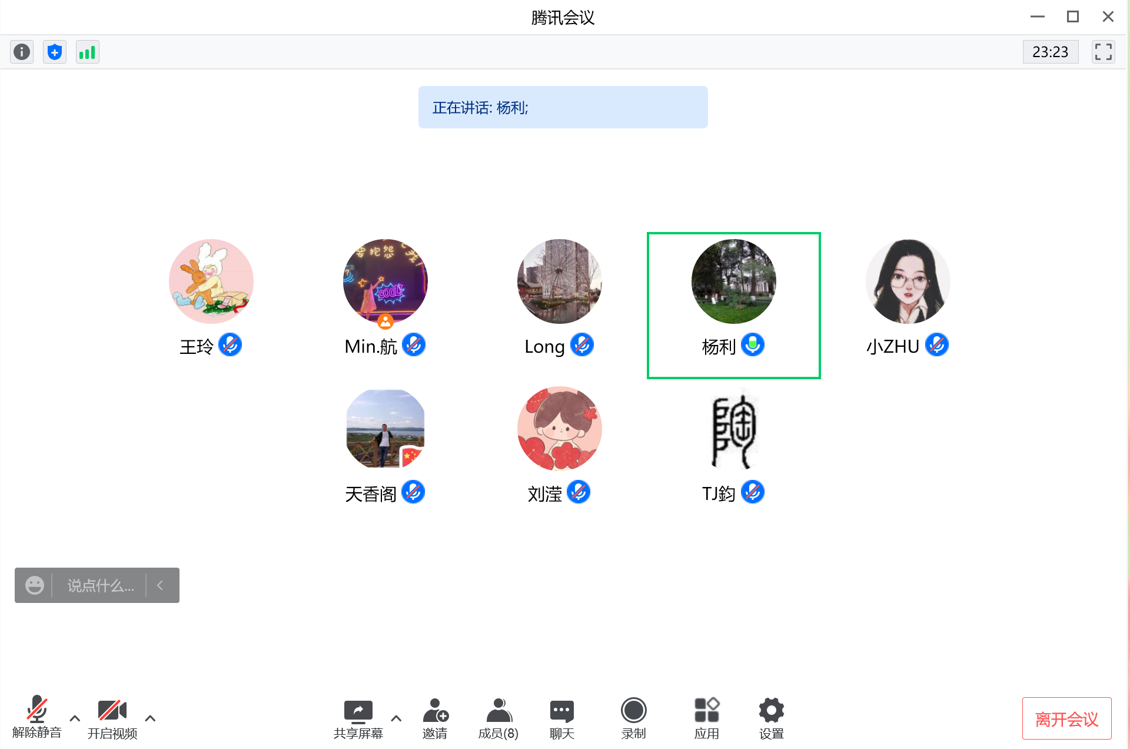Click the name label Long
Viewport: 1130px width, 749px height.
pyautogui.click(x=544, y=347)
